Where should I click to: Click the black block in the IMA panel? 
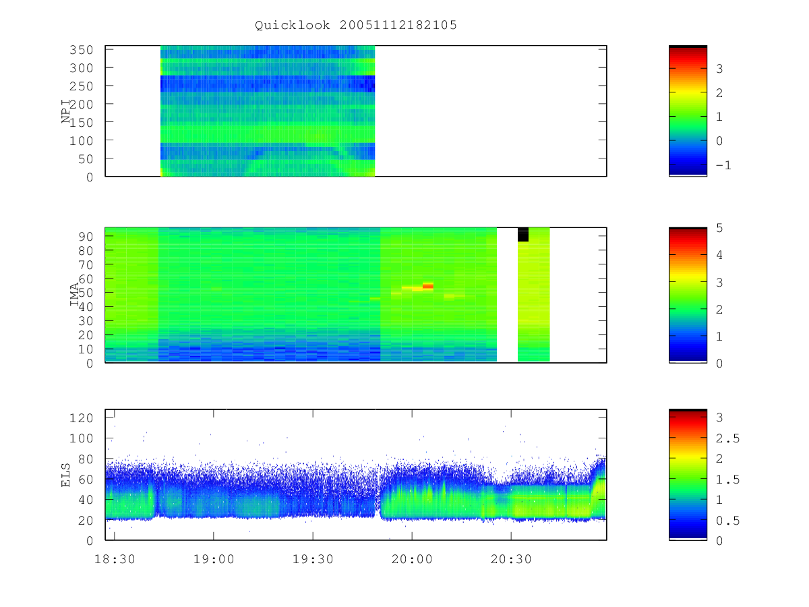[x=523, y=234]
